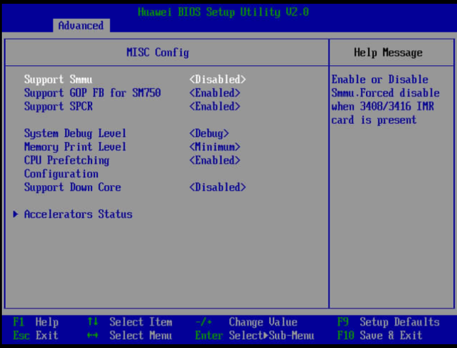This screenshot has width=457, height=348.
Task: Expand the Accelerators Status submenu arrow
Action: tap(15, 214)
